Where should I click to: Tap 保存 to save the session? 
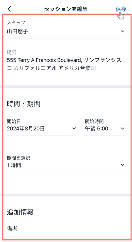pos(121,9)
